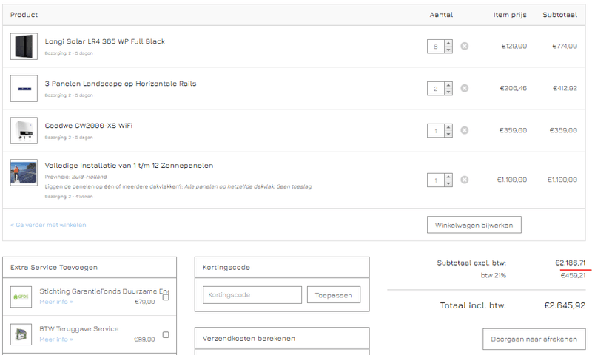Click Provincie: Zuid-Holland option text
The width and height of the screenshot is (592, 355).
[76, 177]
